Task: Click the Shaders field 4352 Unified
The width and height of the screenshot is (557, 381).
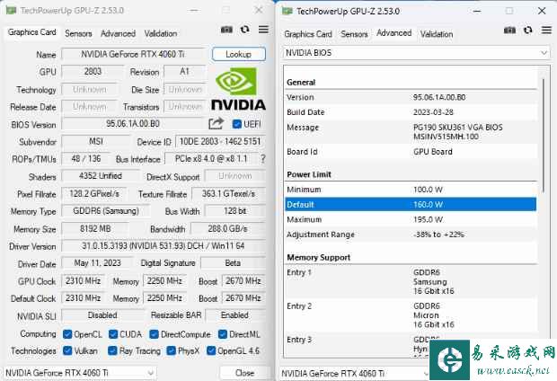Action: 101,176
